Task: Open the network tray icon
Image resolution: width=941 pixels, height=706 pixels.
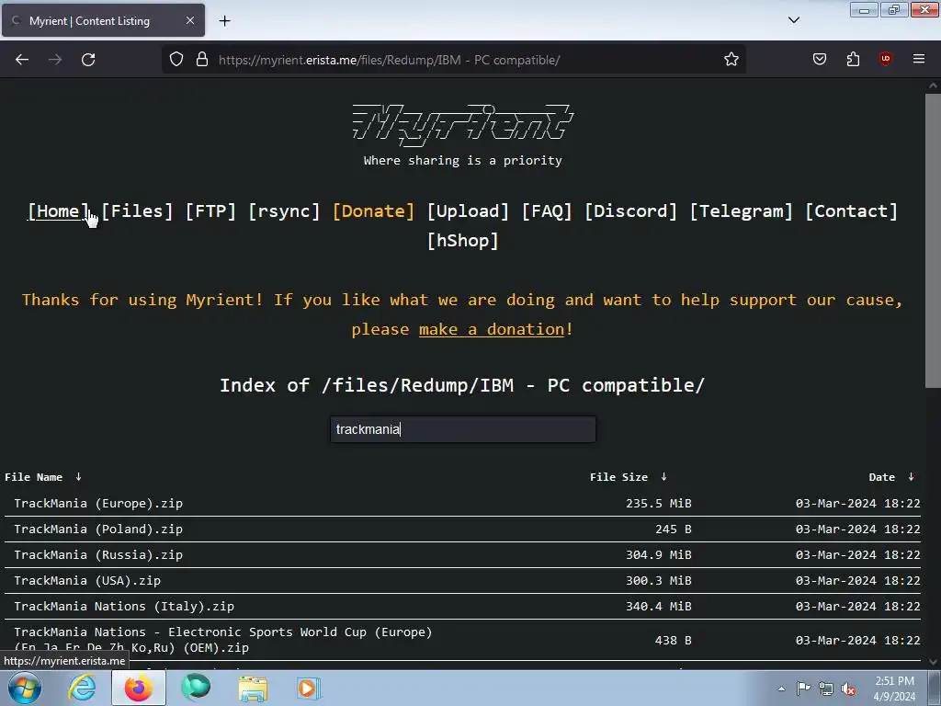Action: 826,689
